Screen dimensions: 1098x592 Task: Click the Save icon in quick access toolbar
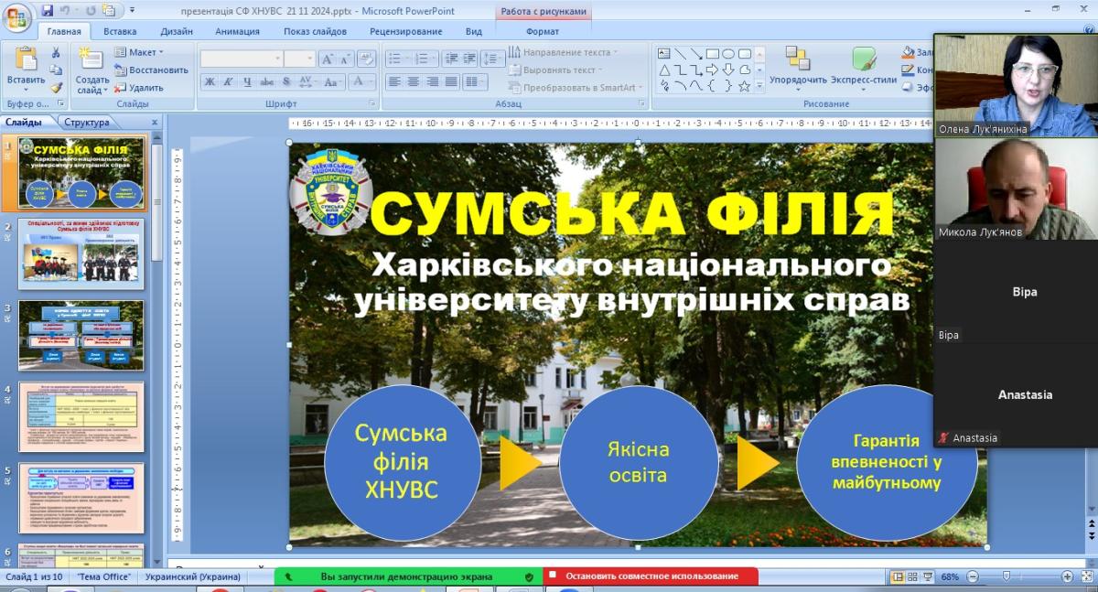coord(48,10)
